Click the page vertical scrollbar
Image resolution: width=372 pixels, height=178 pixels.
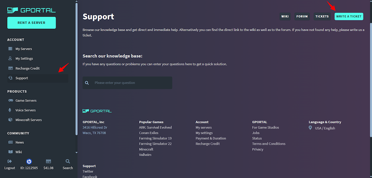click(371, 80)
